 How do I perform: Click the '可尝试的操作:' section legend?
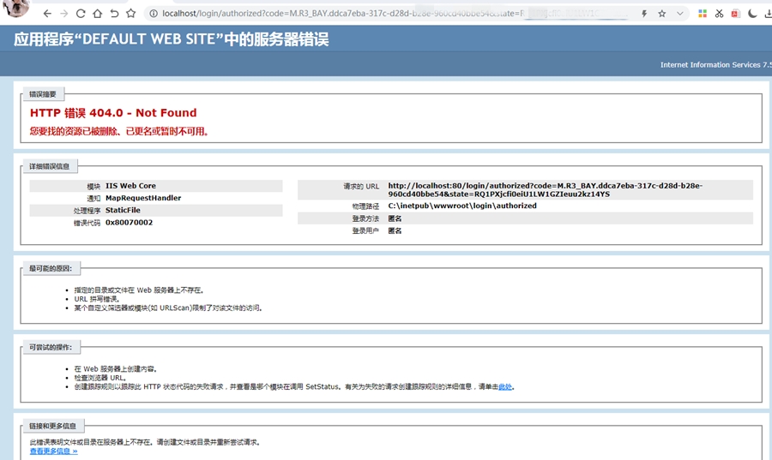pyautogui.click(x=51, y=347)
